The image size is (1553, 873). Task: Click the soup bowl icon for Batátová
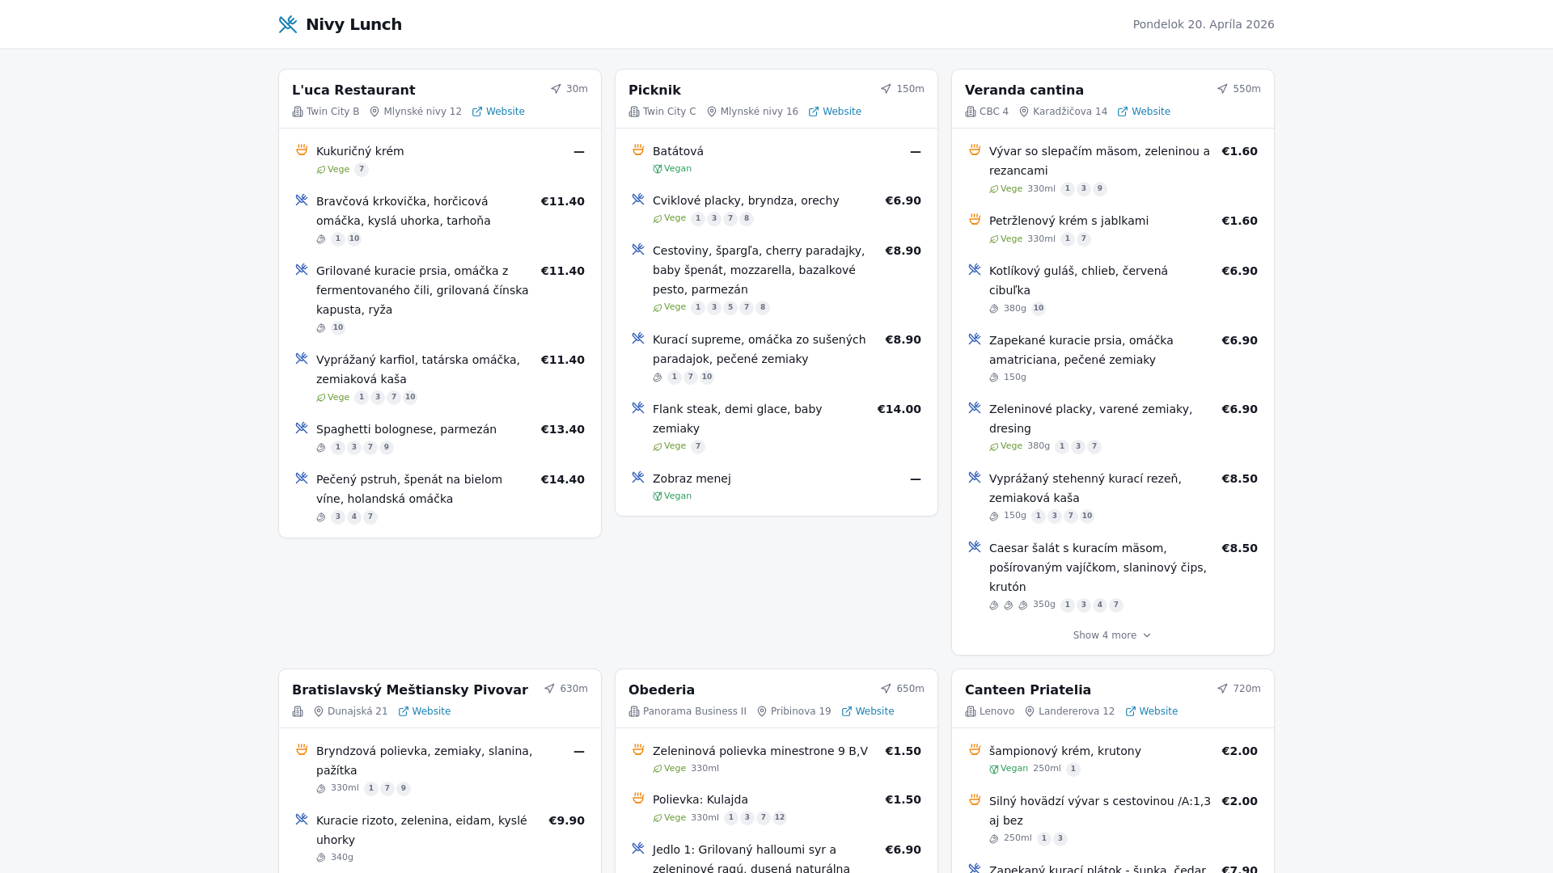point(638,150)
